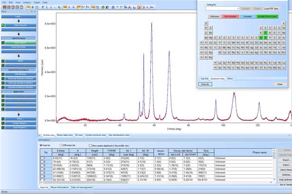Viewport: 292px width, 194px height.
Task: Click the green status light beside Data Process
Action: [x=3, y=25]
